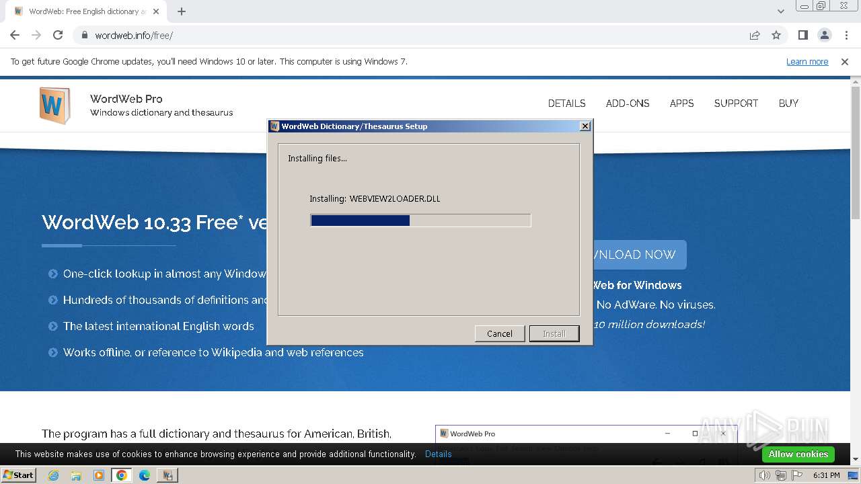The image size is (861, 484).
Task: Click the browser back arrow
Action: coord(15,35)
